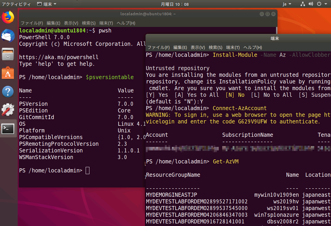Screen dimensions: 331x226
Task: Open the 編集 menu of the front terminal
Action: pyautogui.click(x=179, y=47)
